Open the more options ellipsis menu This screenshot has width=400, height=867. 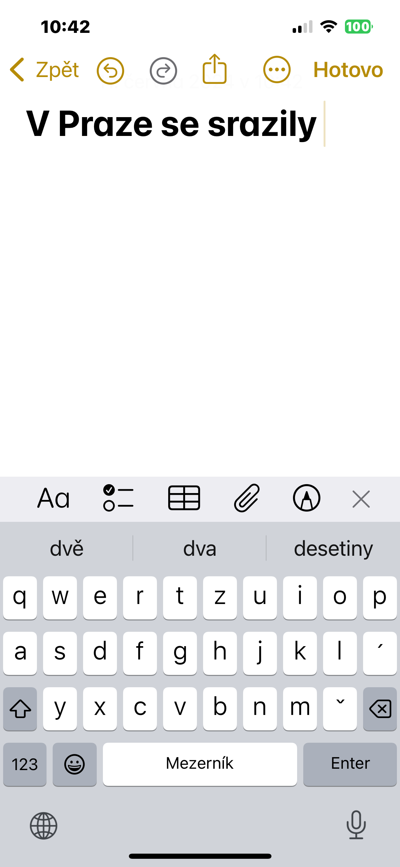pos(277,70)
